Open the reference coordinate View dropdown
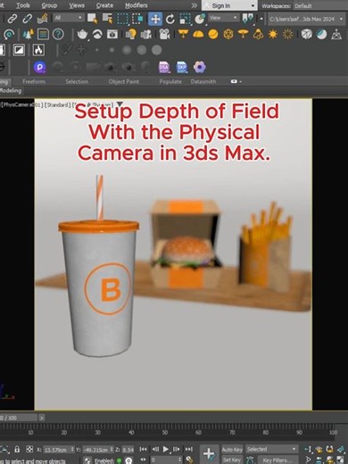Image resolution: width=348 pixels, height=464 pixels. (224, 18)
